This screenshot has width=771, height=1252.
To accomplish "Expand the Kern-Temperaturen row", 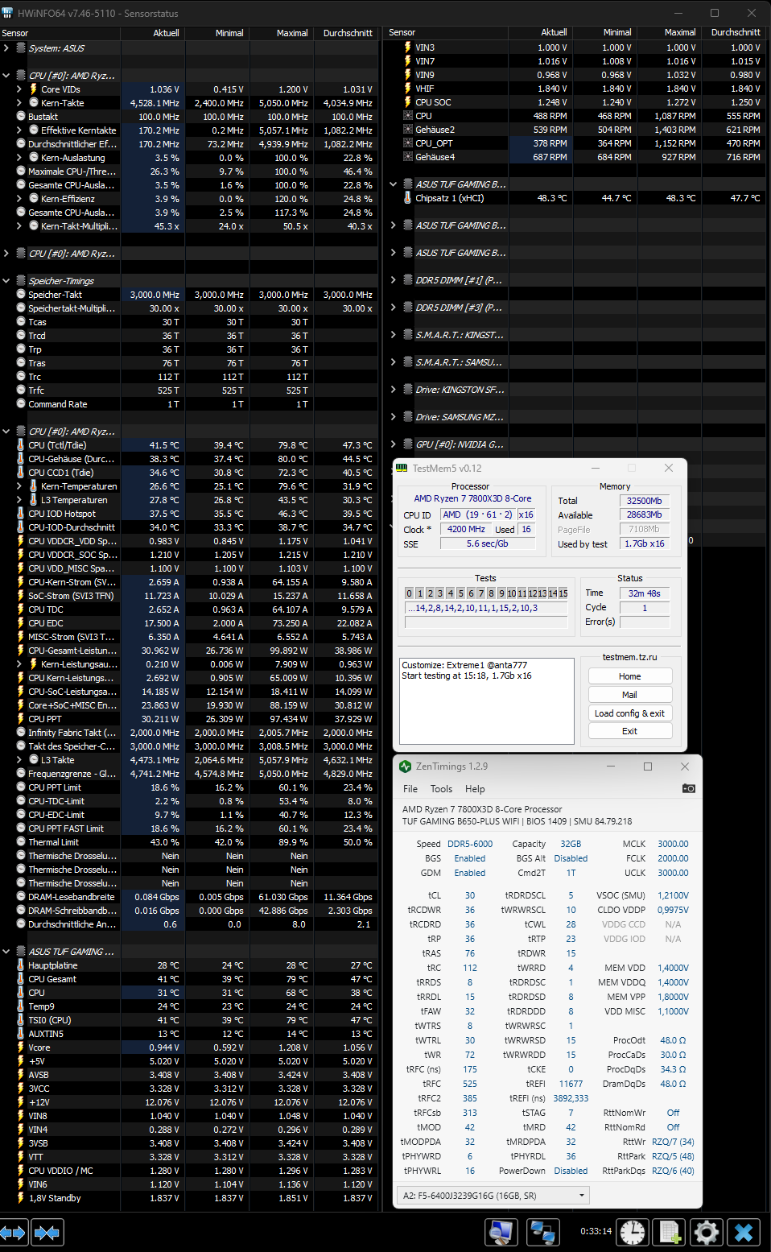I will point(19,486).
